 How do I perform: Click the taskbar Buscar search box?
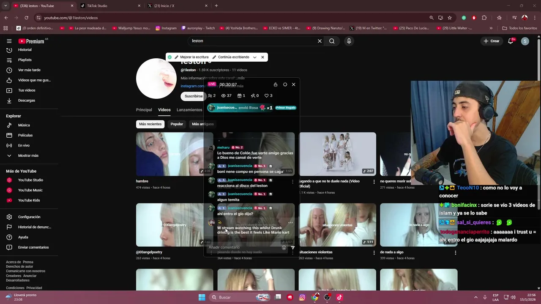tap(240, 297)
